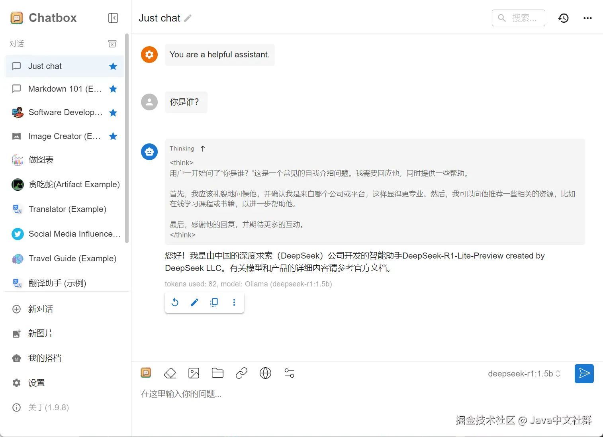The height and width of the screenshot is (437, 603).
Task: Click the settings gear icon in sidebar
Action: 17,383
